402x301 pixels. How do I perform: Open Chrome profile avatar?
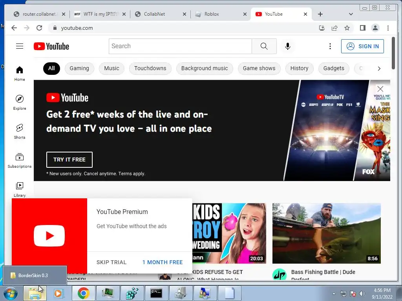pyautogui.click(x=375, y=28)
